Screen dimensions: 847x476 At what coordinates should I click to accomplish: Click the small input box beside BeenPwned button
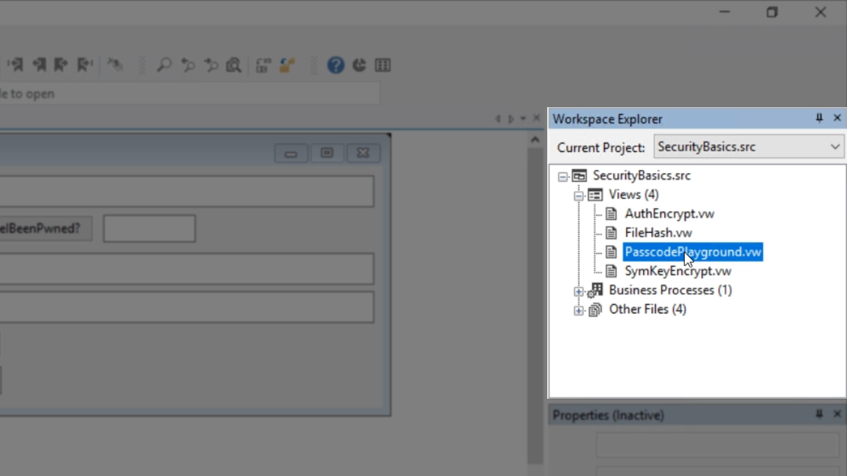coord(150,229)
